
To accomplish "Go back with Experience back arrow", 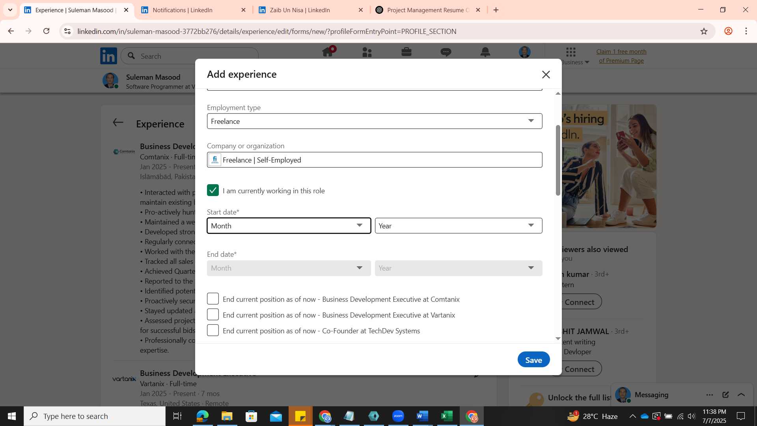I will [x=118, y=123].
